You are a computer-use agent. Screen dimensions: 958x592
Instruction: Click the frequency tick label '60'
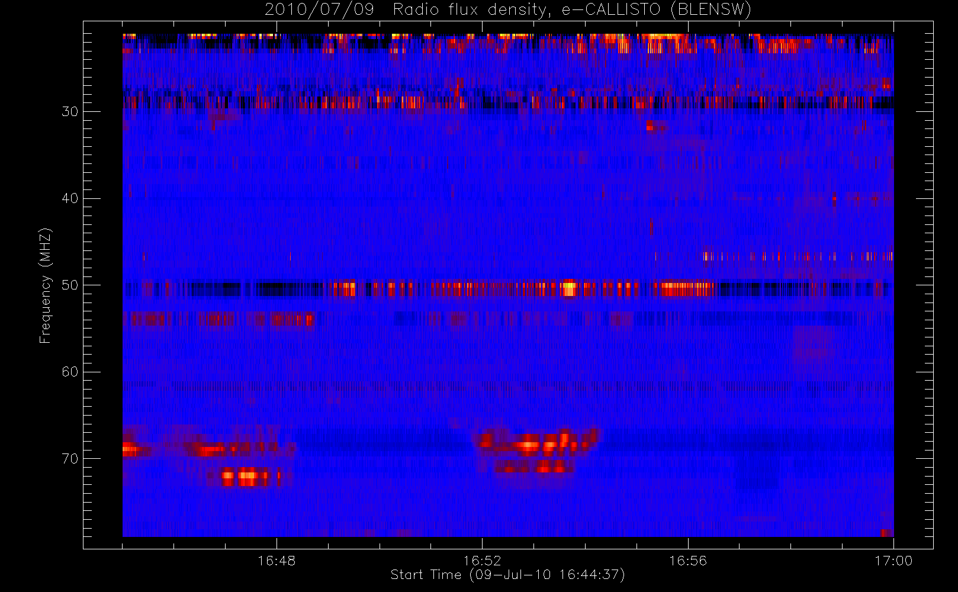[70, 372]
